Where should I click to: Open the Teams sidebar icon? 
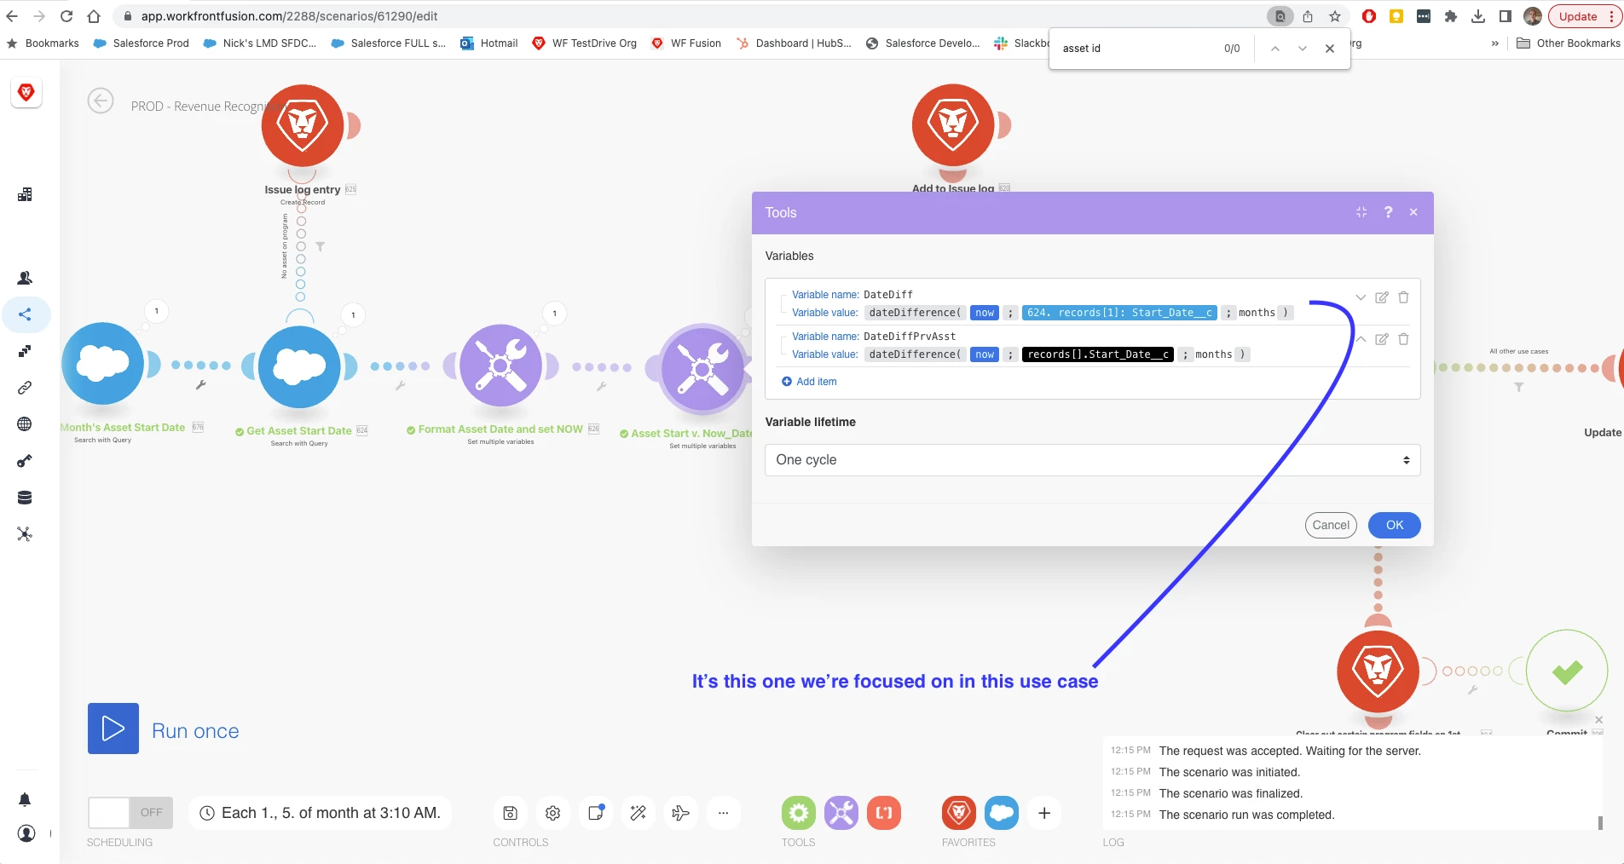pos(25,278)
